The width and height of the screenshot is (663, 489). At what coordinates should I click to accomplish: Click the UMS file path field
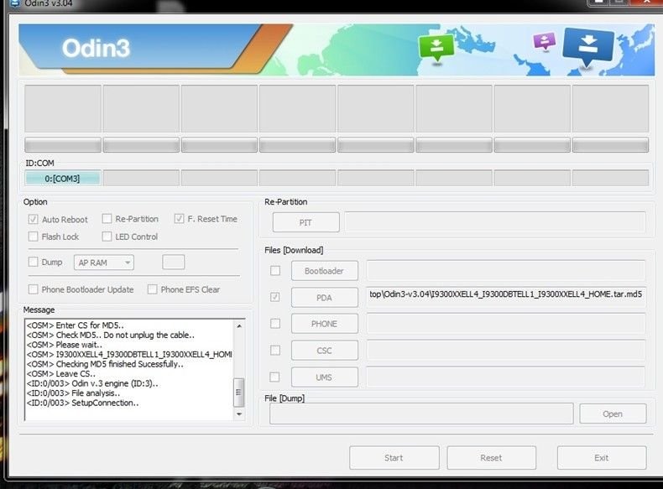506,377
